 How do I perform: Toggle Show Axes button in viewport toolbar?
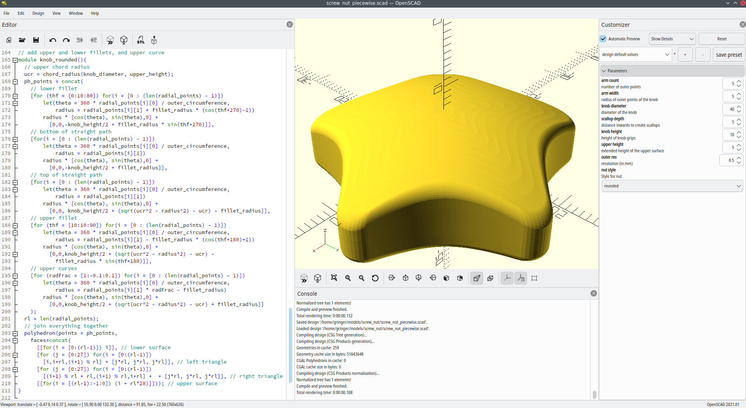pos(507,278)
